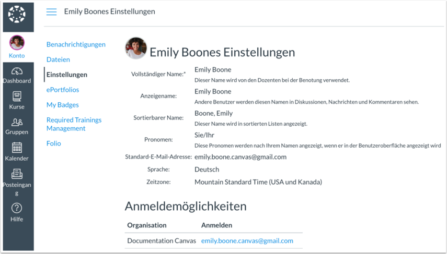Open Benachrichtigungen in the account menu
Screen dimensions: 447x254
pos(76,44)
